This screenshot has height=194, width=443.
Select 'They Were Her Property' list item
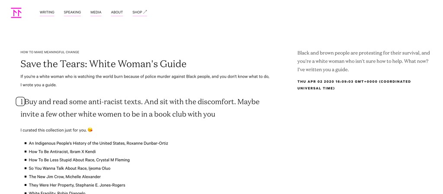77,185
